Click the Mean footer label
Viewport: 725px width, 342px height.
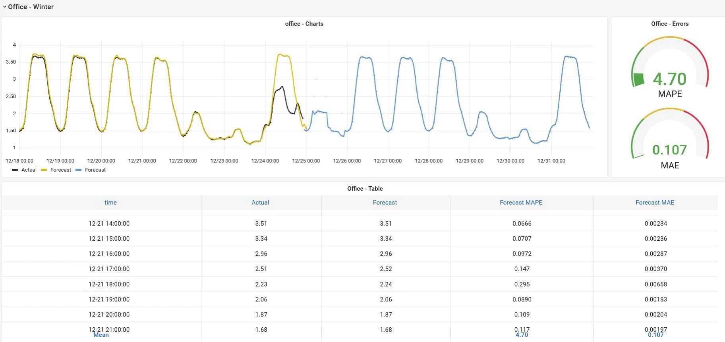101,335
